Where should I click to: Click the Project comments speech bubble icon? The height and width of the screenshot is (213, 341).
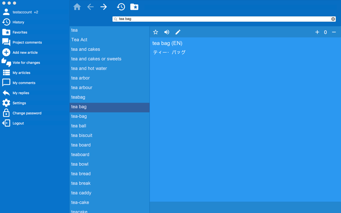coord(6,42)
